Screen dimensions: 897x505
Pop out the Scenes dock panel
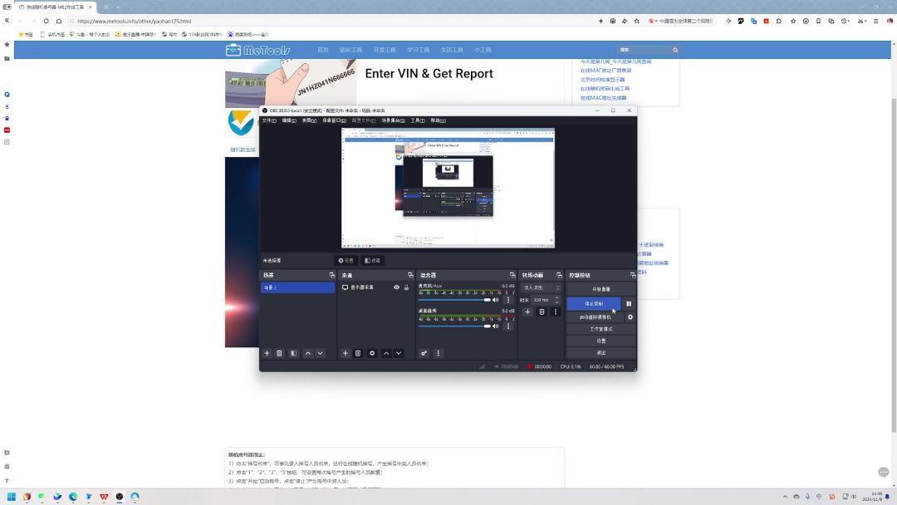tap(331, 275)
